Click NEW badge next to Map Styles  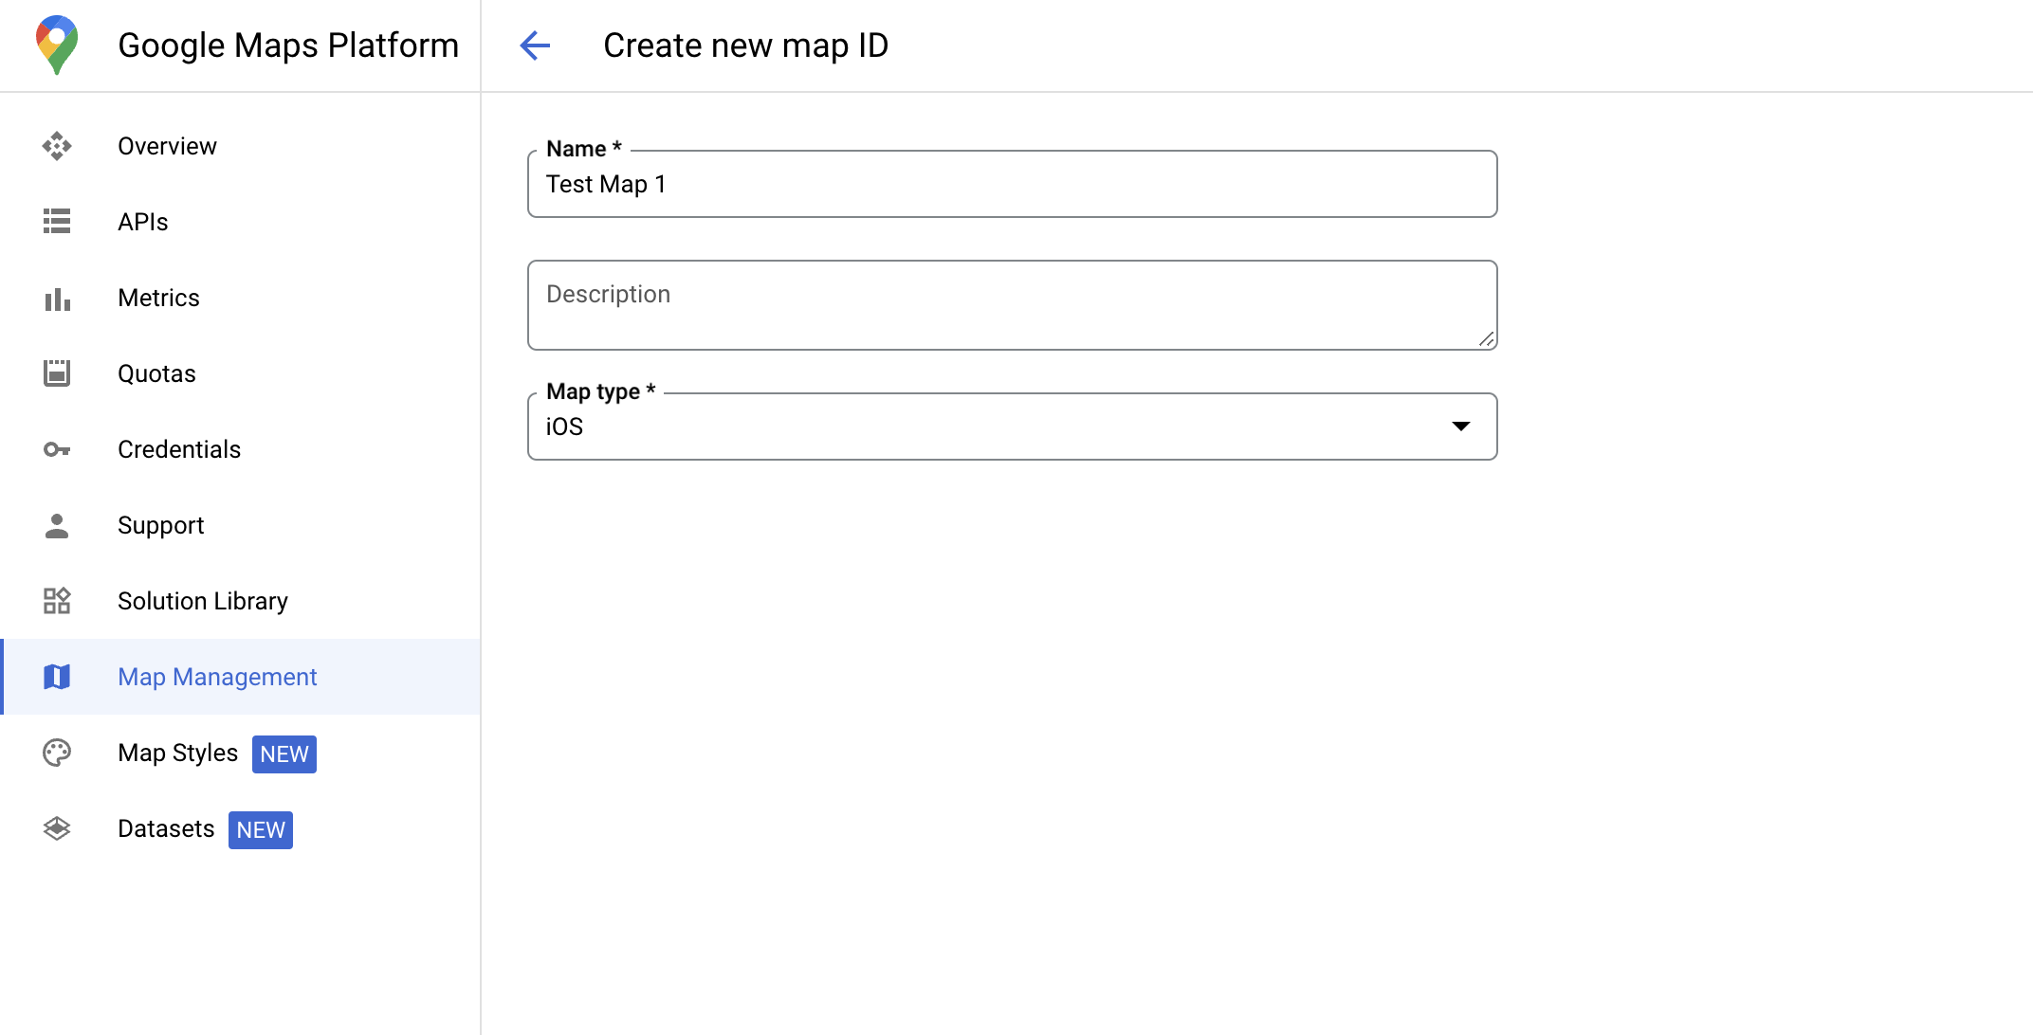(283, 754)
